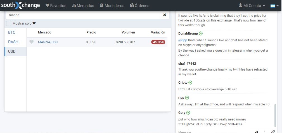The height and width of the screenshot is (133, 282).
Task: Click the ripp username in chat
Action: coord(181,98)
